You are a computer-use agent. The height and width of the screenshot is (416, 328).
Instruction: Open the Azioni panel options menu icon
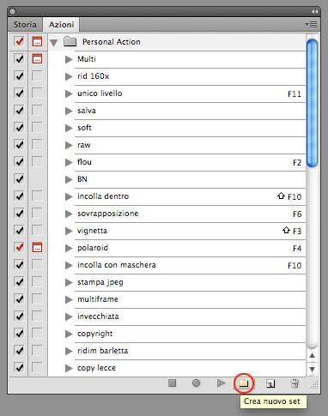(311, 25)
